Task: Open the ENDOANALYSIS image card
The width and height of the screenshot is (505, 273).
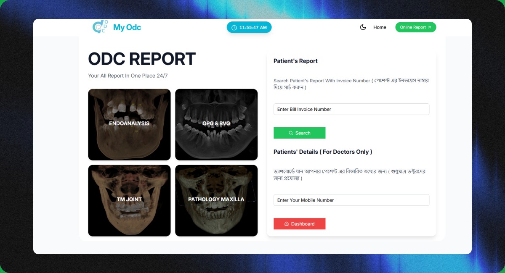Action: [129, 124]
